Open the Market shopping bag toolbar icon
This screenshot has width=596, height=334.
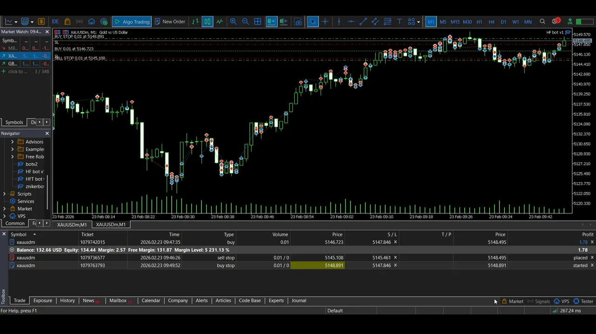coord(67,21)
